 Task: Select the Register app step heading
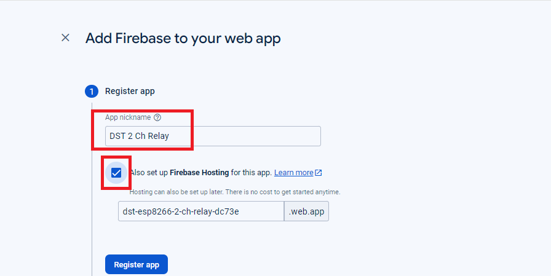tap(130, 92)
